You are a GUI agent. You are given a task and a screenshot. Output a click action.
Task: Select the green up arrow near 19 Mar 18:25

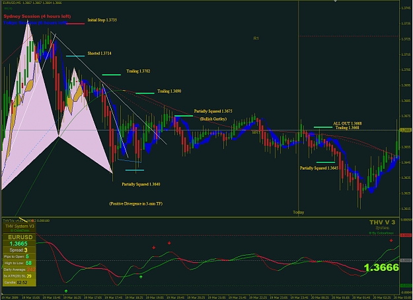[141, 277]
